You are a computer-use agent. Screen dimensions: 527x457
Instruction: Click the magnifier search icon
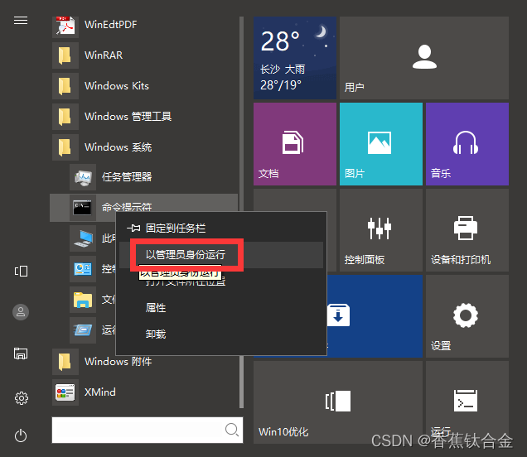click(232, 430)
